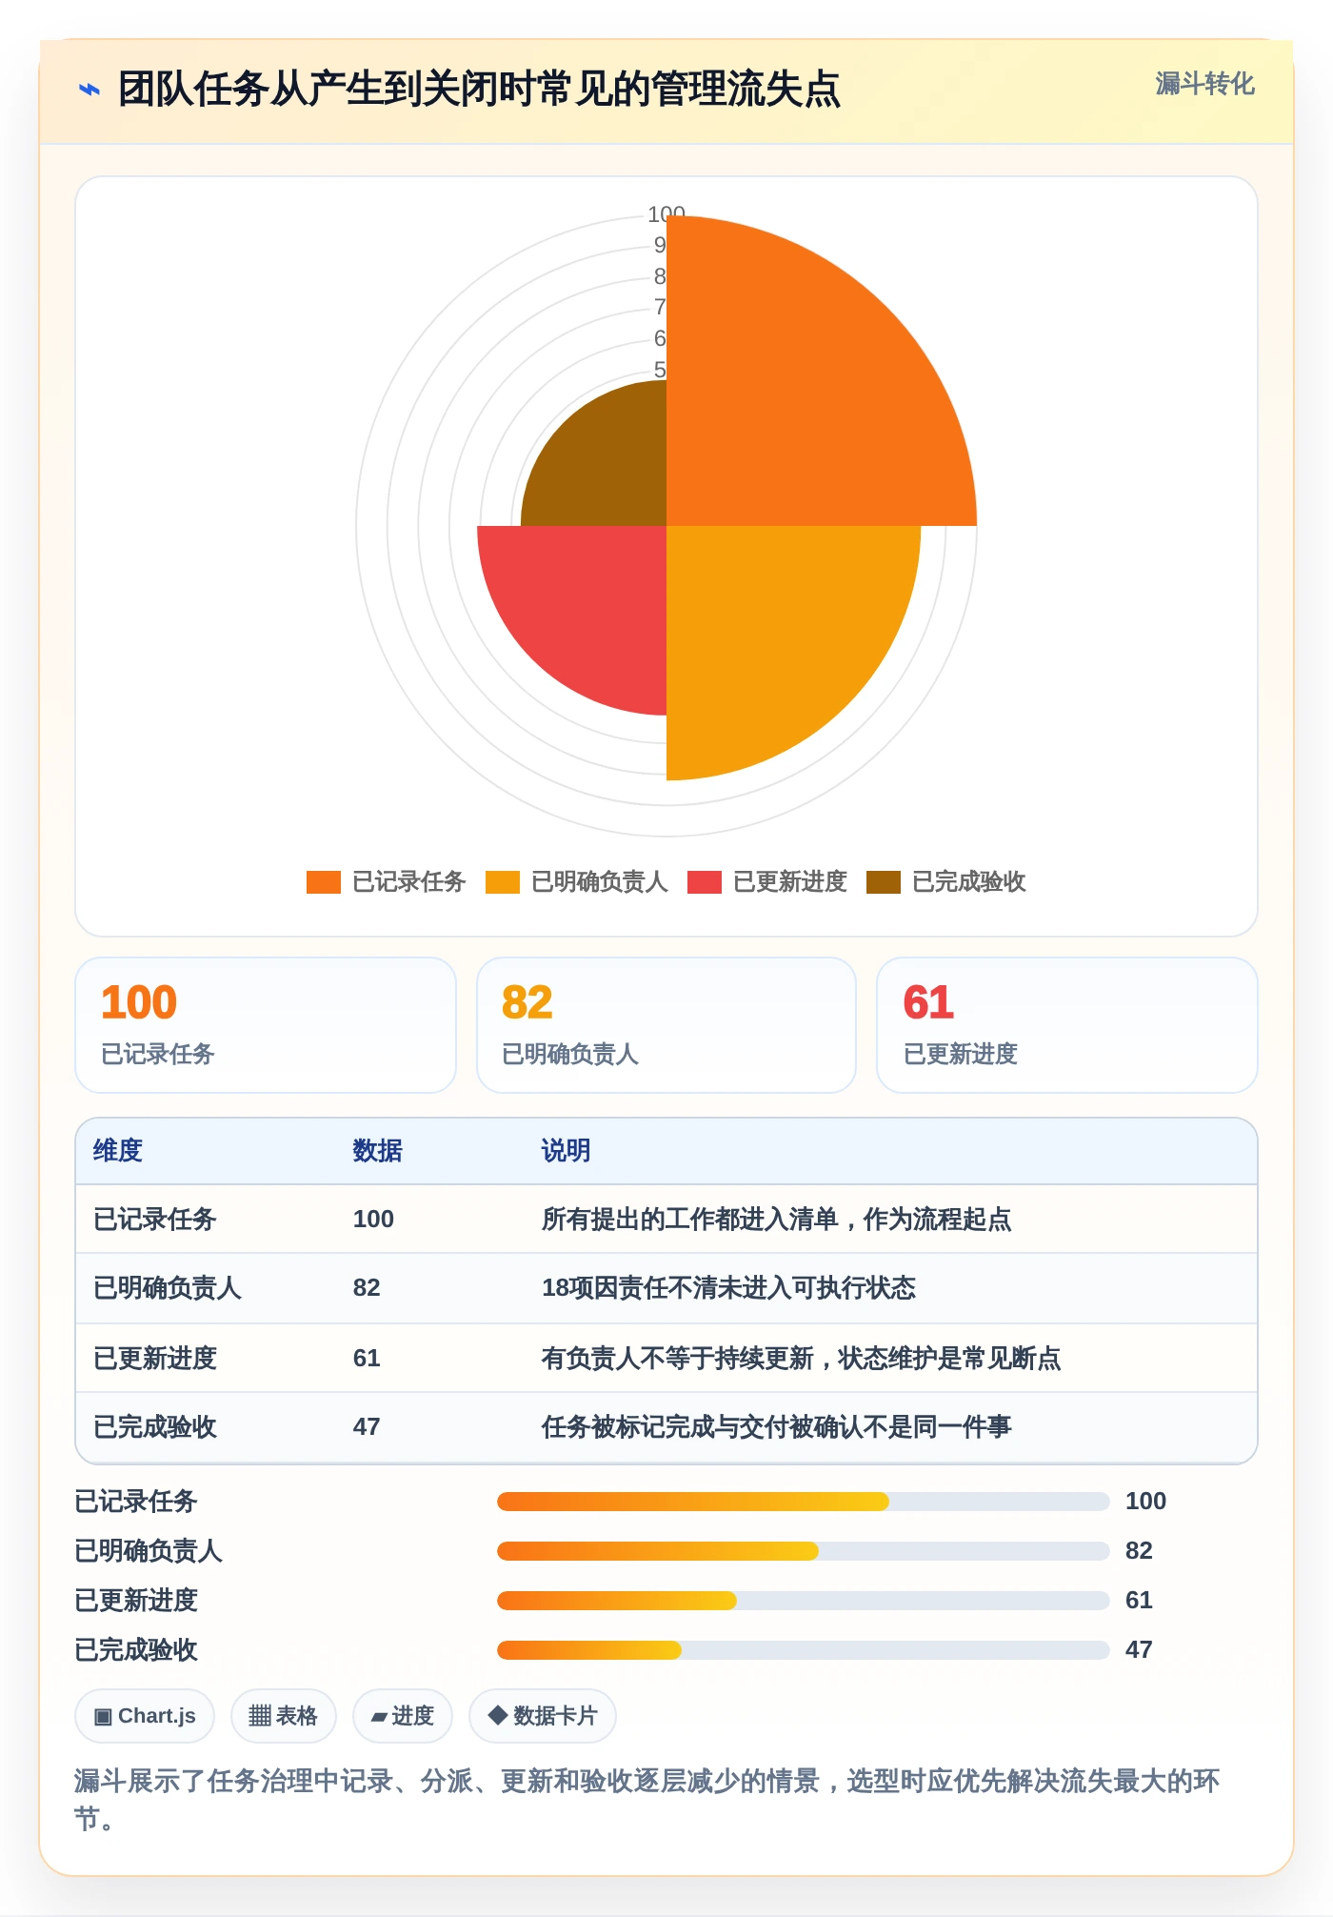
Task: Click the main title 团队任务从产生到关闭时常见的管理流失点
Action: [479, 90]
